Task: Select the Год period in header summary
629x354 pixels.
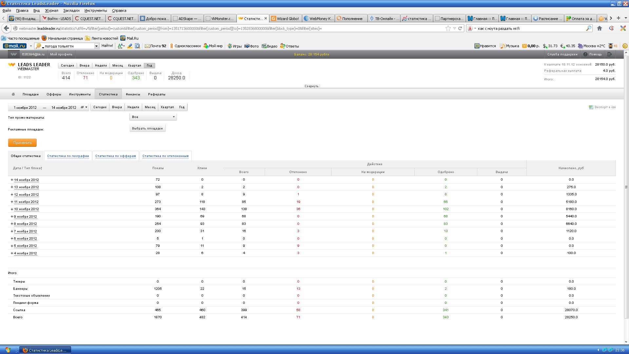Action: (x=149, y=66)
